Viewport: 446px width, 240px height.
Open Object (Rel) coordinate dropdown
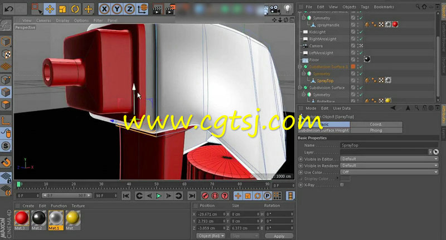[211, 236]
